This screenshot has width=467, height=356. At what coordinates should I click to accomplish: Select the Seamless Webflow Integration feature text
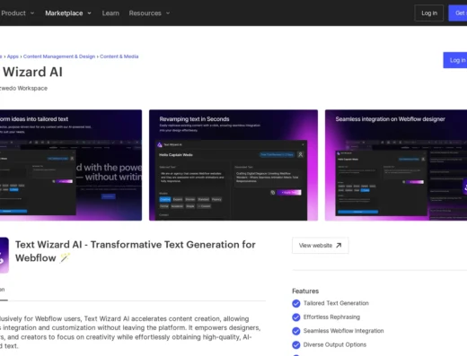click(343, 331)
